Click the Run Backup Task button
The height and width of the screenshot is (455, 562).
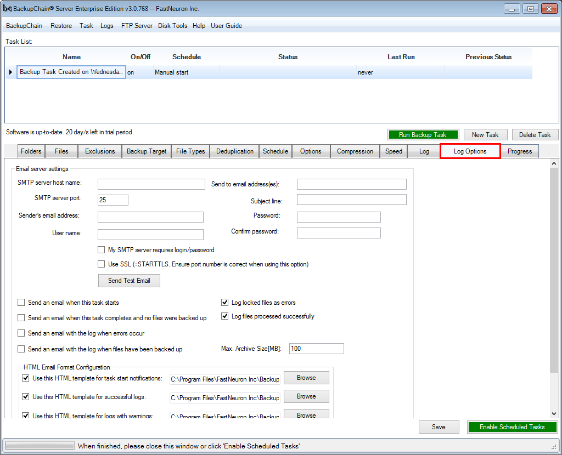(x=423, y=135)
